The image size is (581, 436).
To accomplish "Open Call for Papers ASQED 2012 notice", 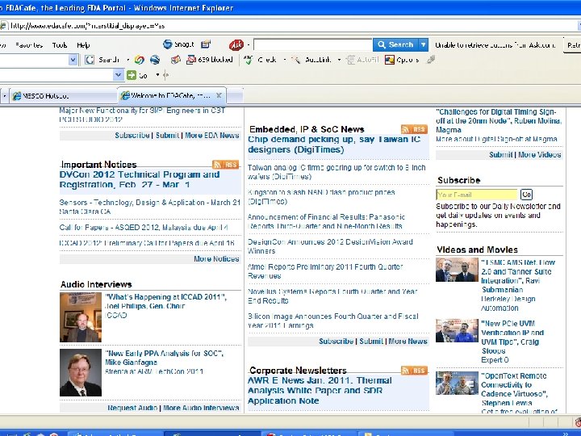I will pyautogui.click(x=144, y=228).
